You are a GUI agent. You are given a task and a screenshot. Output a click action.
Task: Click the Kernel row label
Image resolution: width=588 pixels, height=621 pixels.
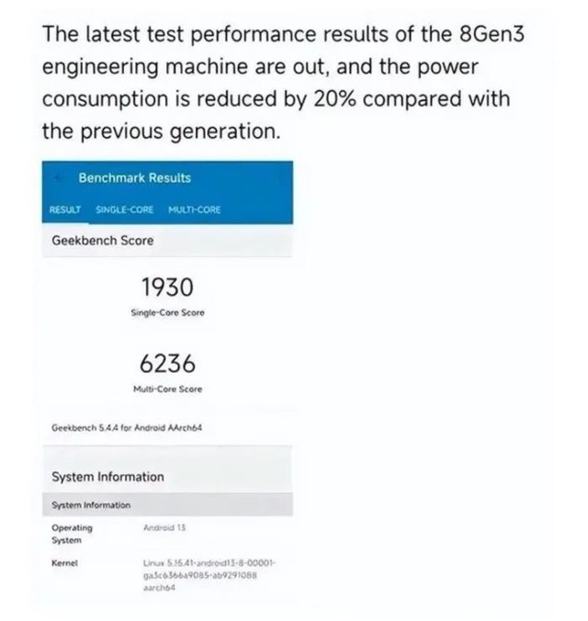click(x=62, y=562)
